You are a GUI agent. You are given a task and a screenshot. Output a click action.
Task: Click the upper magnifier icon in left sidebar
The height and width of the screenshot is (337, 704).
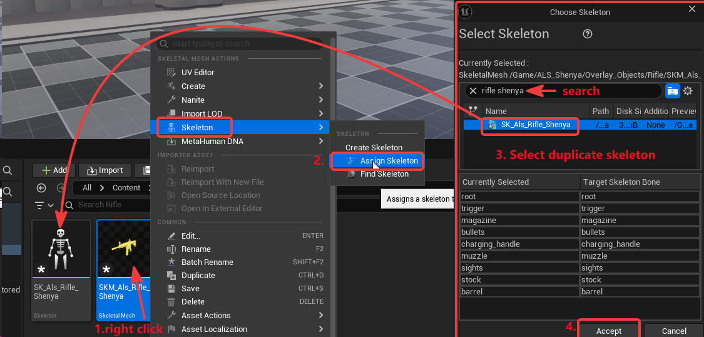[8, 170]
